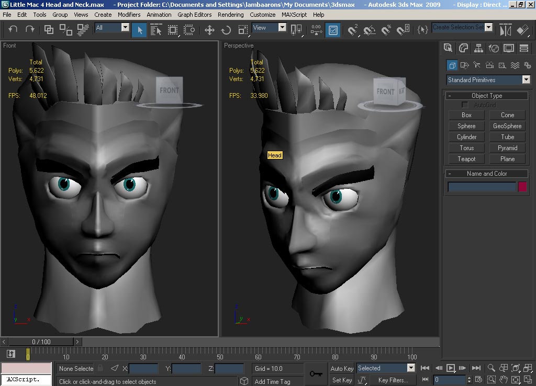Open the Graph Editors menu
Screen dimensions: 536x386
pyautogui.click(x=195, y=15)
